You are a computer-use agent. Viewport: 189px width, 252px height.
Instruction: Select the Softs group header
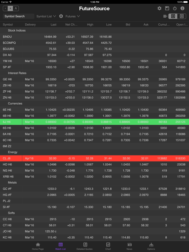11,213
